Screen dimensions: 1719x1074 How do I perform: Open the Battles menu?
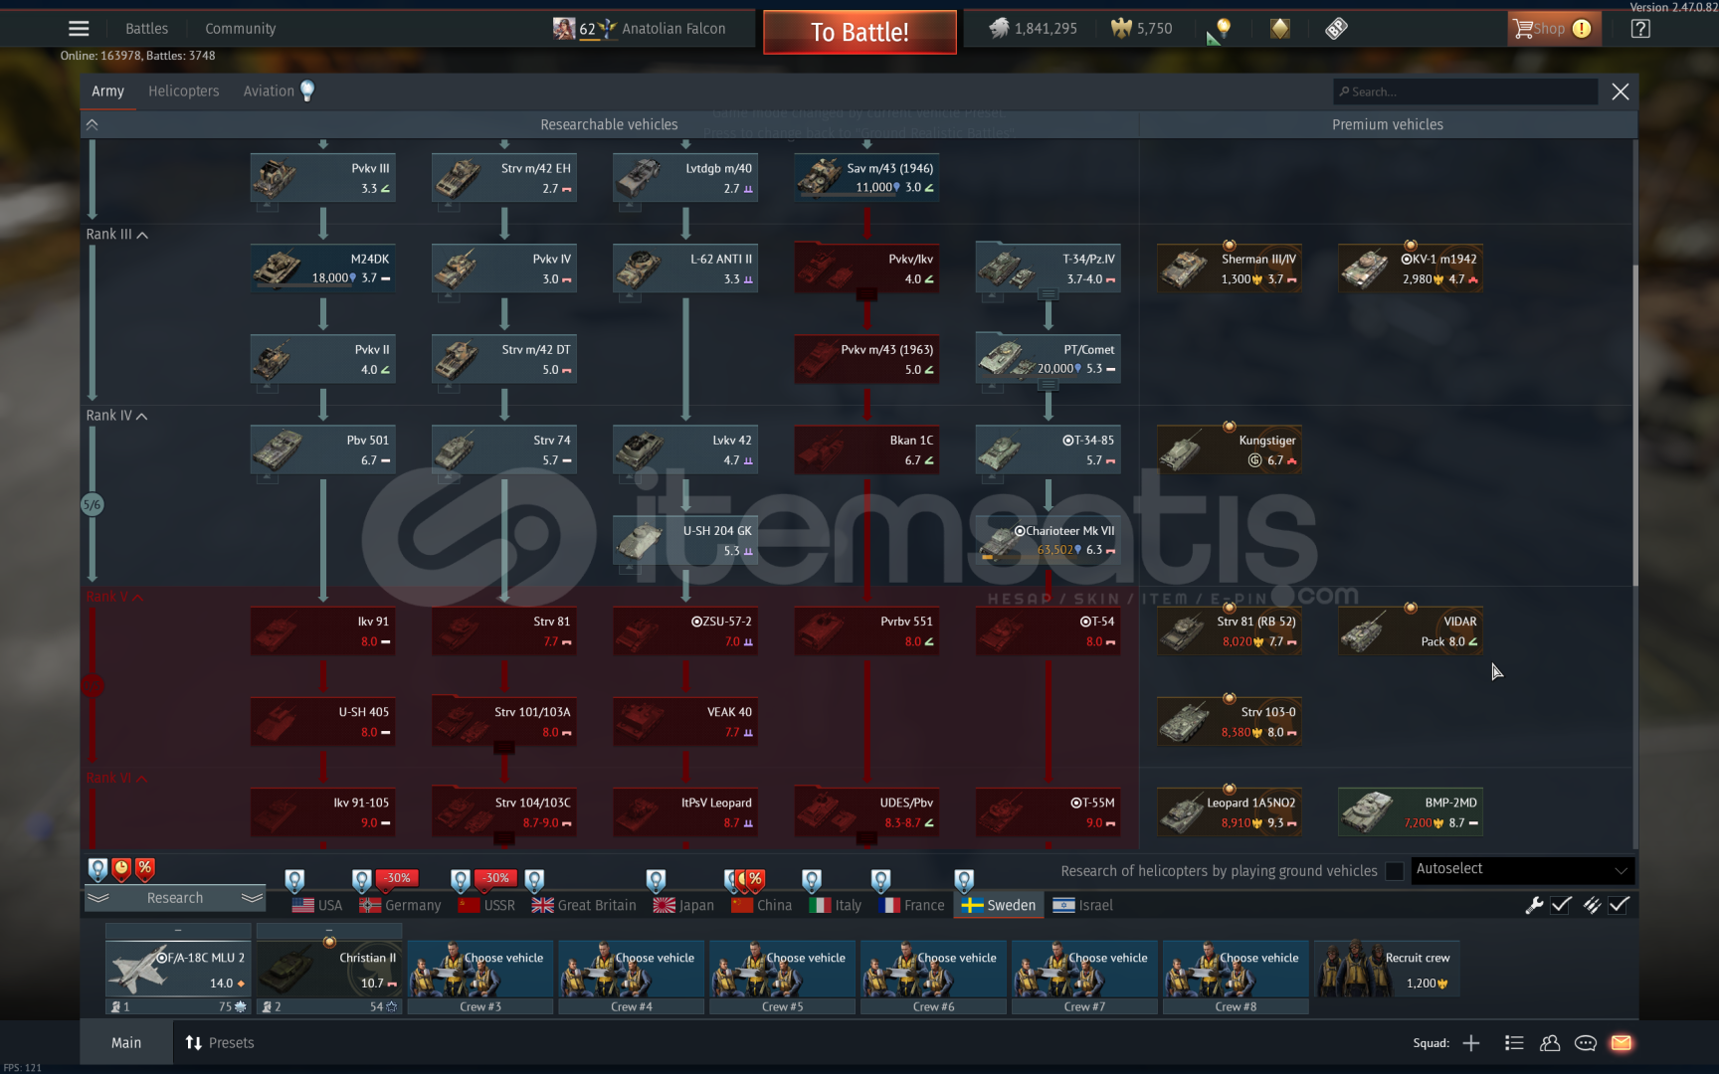(x=146, y=29)
